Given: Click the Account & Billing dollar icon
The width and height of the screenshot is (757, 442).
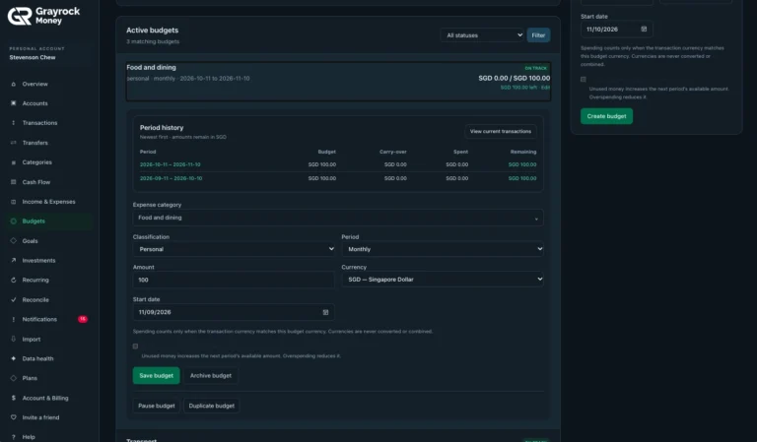Looking at the screenshot, I should (14, 398).
